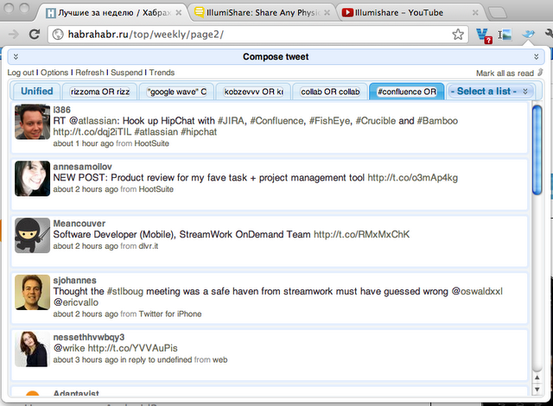The height and width of the screenshot is (406, 553).
Task: Open Options link
Action: 54,73
